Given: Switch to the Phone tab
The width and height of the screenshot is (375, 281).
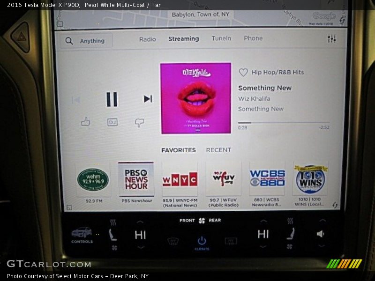Looking at the screenshot, I should click(x=253, y=38).
